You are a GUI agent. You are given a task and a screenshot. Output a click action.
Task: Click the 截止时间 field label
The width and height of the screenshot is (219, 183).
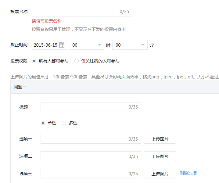tap(19, 45)
